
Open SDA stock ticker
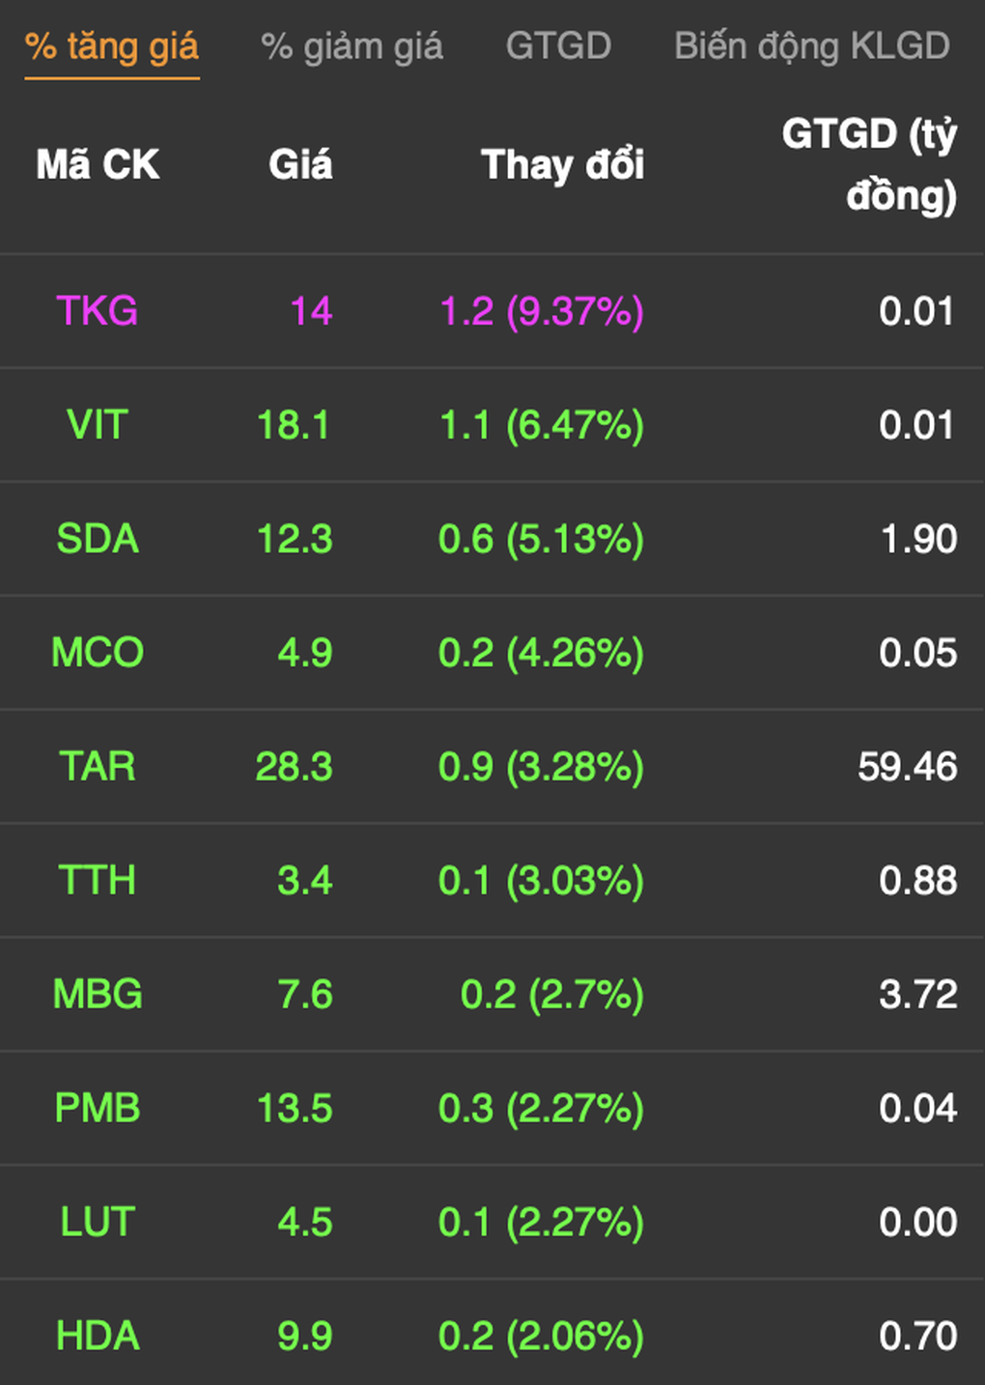coord(98,540)
